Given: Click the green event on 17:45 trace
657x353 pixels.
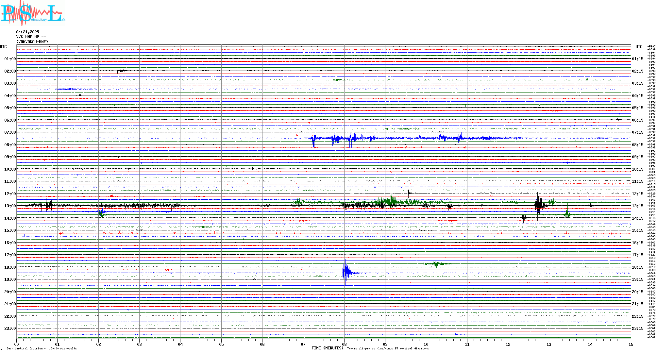Looking at the screenshot, I should coord(436,263).
